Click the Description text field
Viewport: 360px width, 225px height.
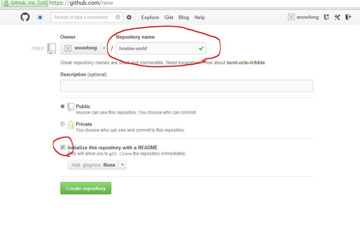tap(187, 86)
